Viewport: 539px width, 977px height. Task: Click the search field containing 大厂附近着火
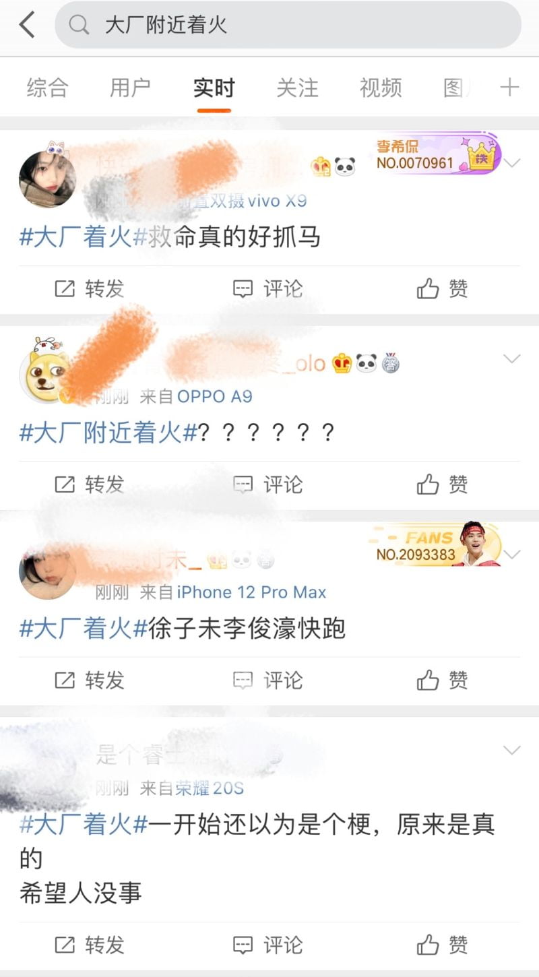[x=288, y=25]
